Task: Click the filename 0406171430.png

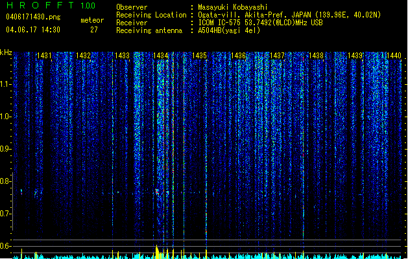Action: click(33, 17)
